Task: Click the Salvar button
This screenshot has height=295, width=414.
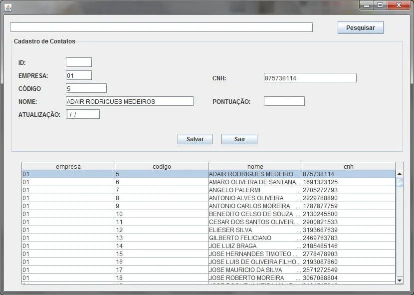Action: pos(195,139)
